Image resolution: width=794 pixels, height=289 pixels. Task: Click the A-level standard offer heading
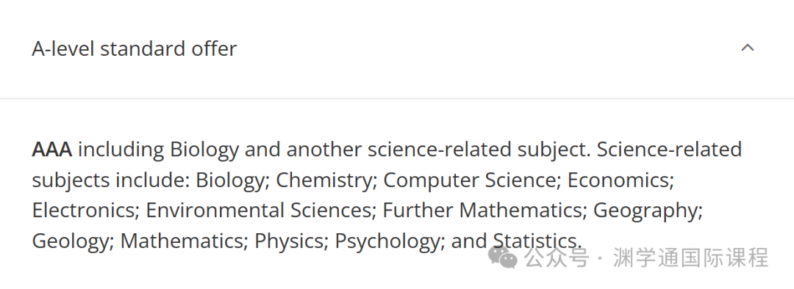(135, 49)
